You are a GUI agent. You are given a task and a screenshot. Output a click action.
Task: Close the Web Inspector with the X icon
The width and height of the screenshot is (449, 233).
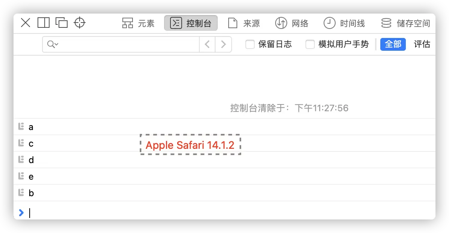point(26,23)
